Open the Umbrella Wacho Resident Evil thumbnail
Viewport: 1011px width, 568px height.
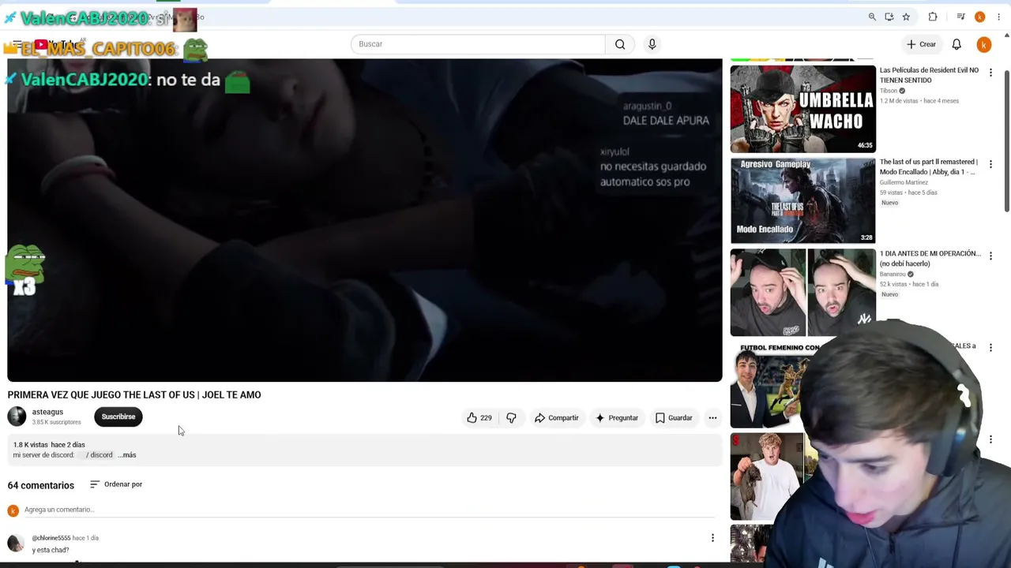[802, 109]
